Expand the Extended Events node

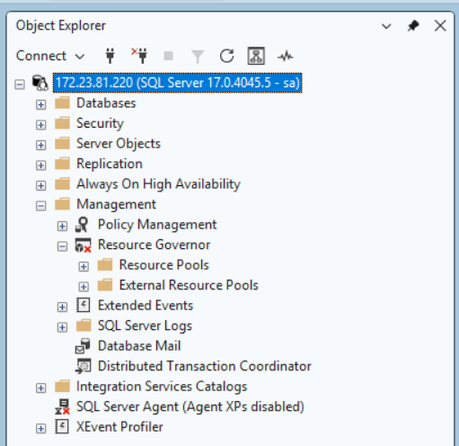[x=62, y=307]
